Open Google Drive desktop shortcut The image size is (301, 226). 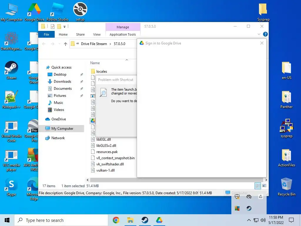(34, 12)
